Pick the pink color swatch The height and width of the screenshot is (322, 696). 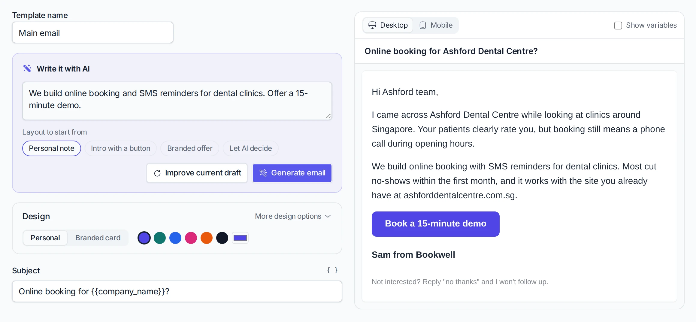coord(191,238)
